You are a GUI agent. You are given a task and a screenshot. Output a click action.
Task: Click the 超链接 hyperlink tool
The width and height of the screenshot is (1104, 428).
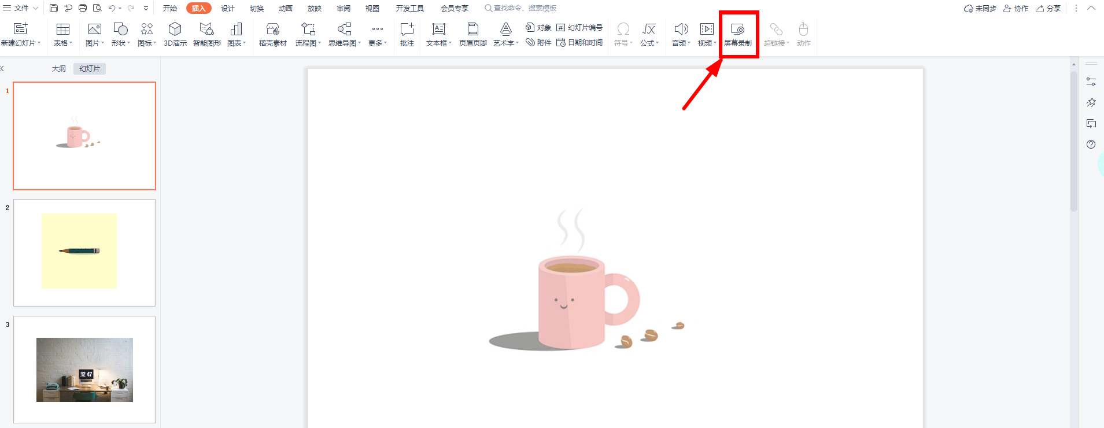click(776, 35)
